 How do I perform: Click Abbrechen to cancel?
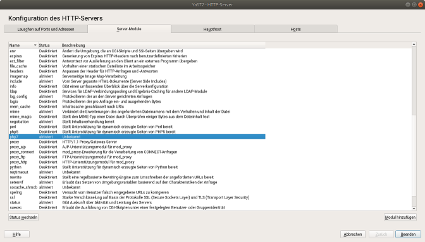click(353, 234)
